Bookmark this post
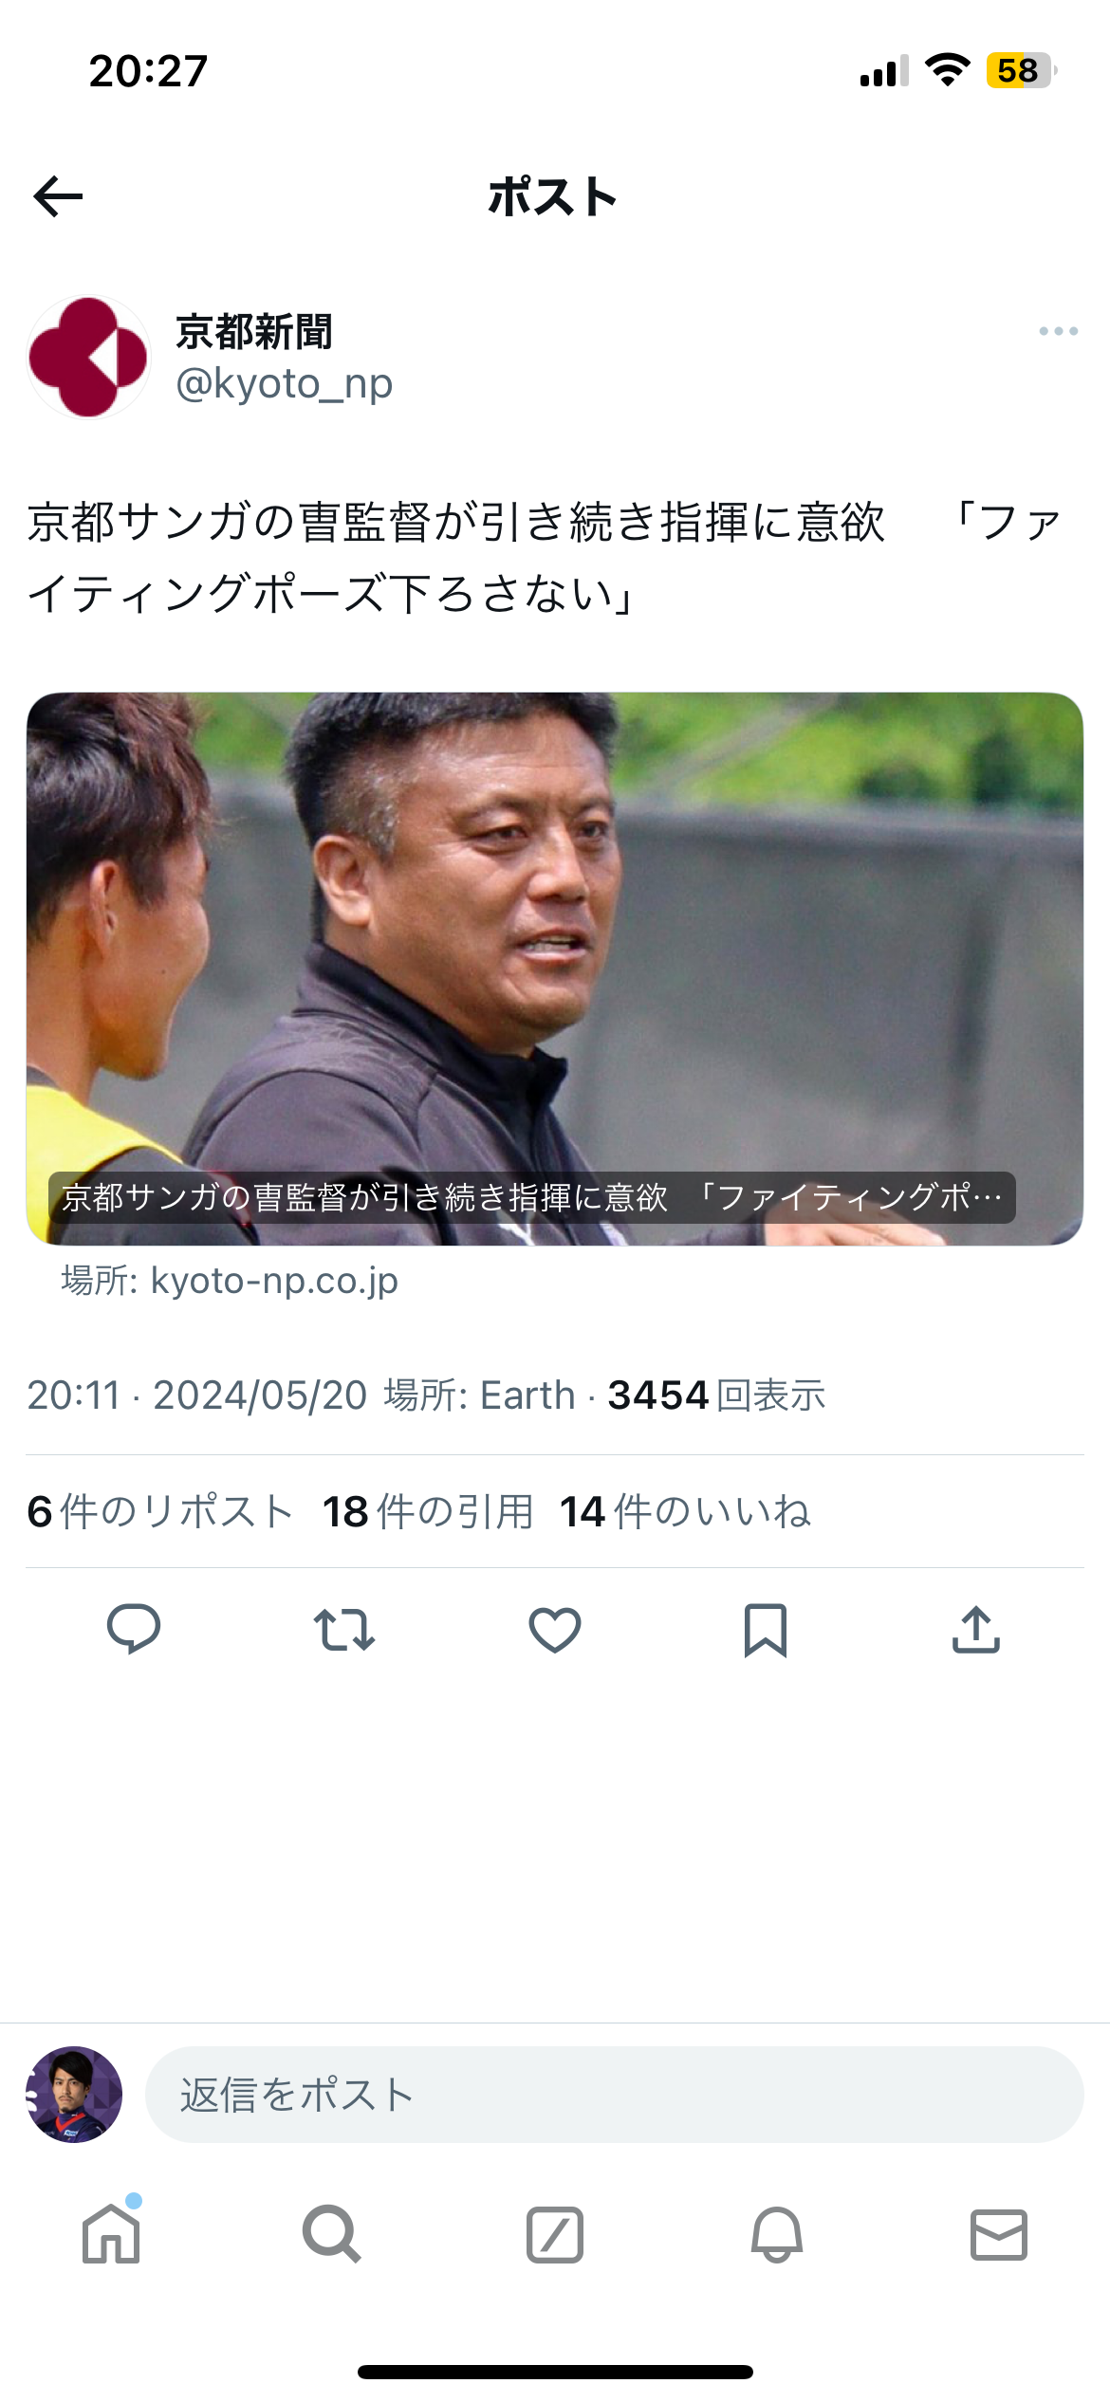This screenshot has width=1110, height=2402. [766, 1630]
